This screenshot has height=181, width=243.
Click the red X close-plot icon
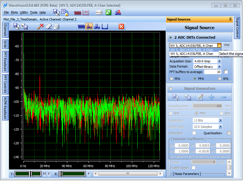click(x=121, y=27)
